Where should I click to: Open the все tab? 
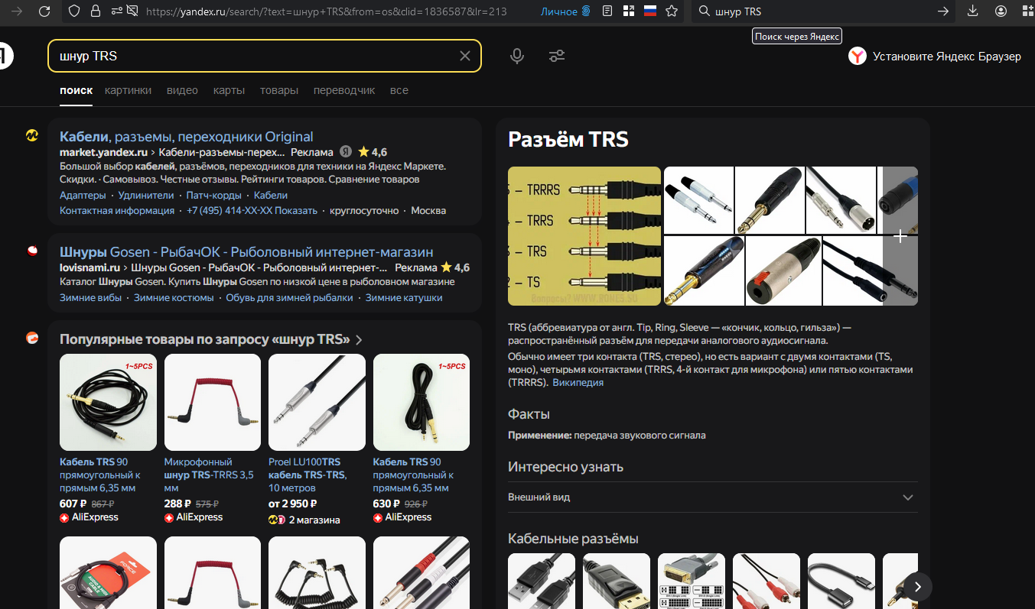(x=399, y=90)
